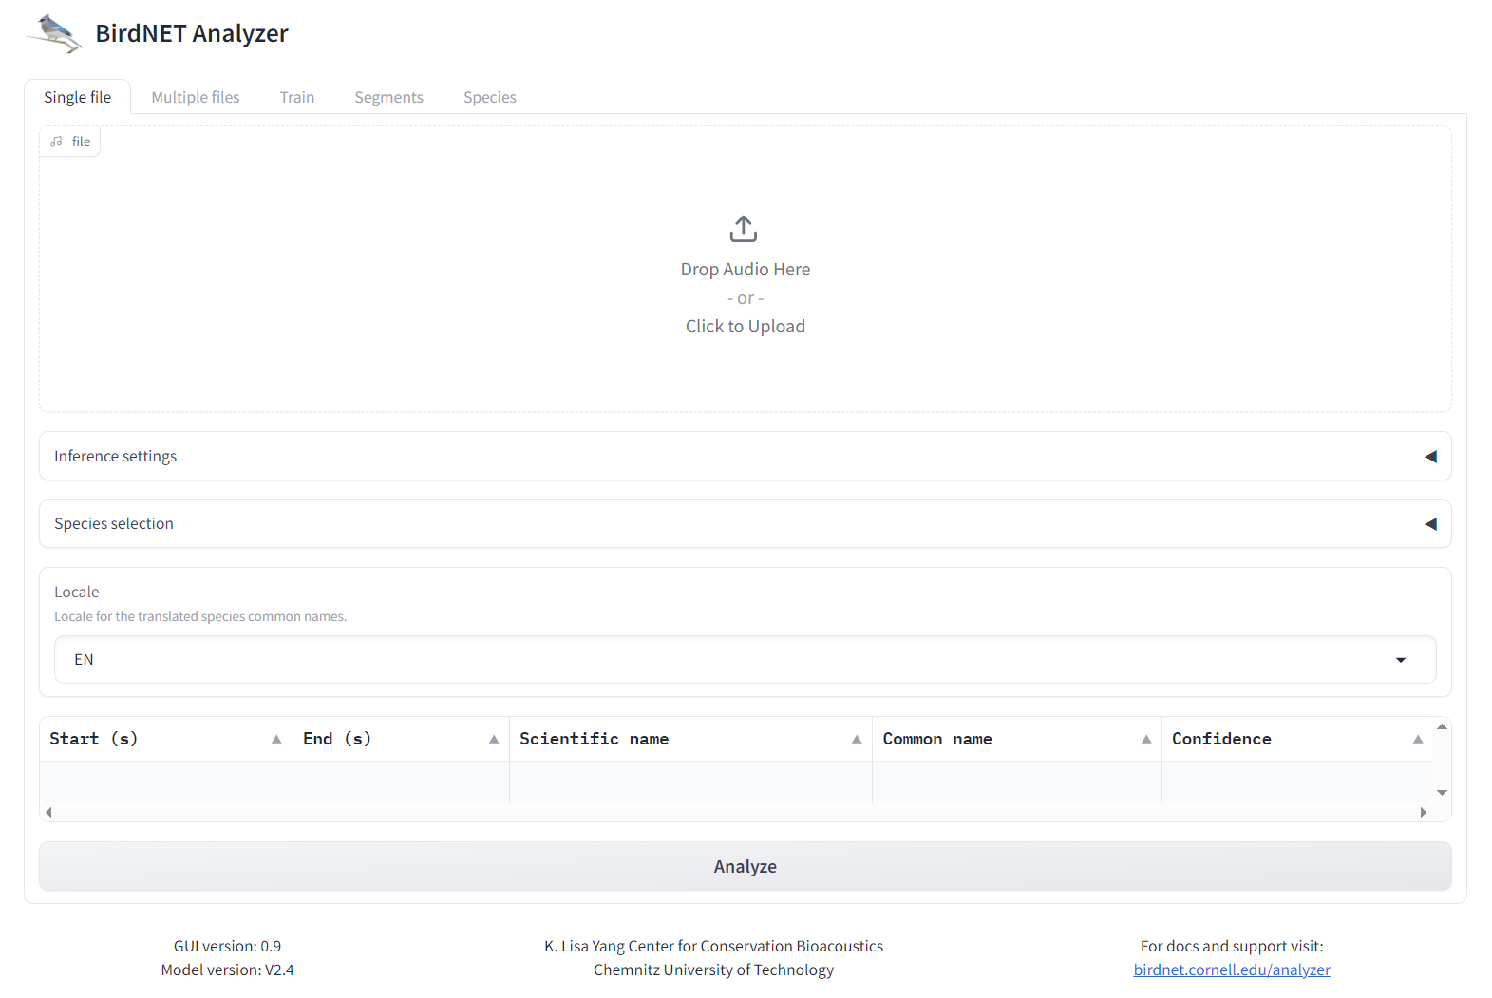Open the Segments tab
Image resolution: width=1492 pixels, height=998 pixels.
(x=389, y=97)
